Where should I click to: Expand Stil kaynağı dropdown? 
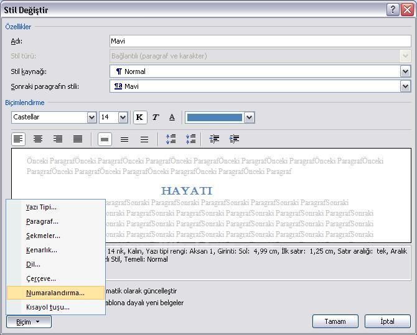point(405,71)
